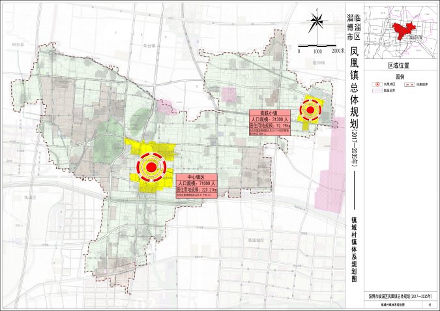Screen dimensions: 440x311
Task: Click the pink outline legend symbol
Action: click(x=377, y=91)
